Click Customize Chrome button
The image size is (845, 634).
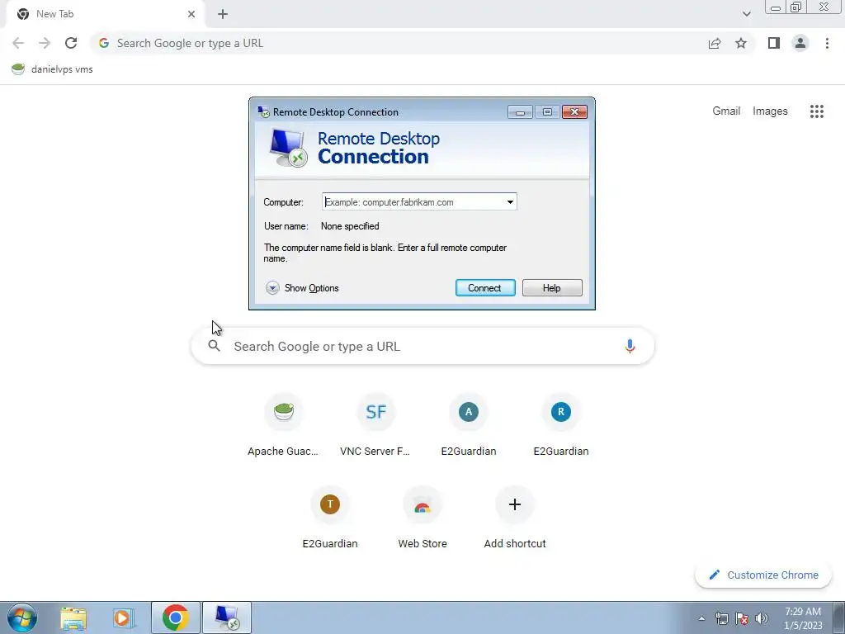(763, 575)
